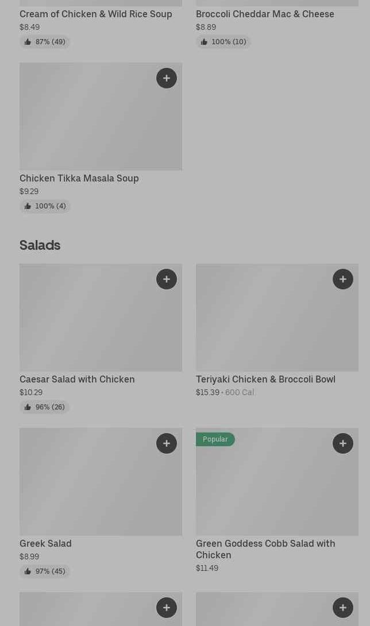Click thumbs-up rating icon for Greek Salad

pyautogui.click(x=28, y=571)
